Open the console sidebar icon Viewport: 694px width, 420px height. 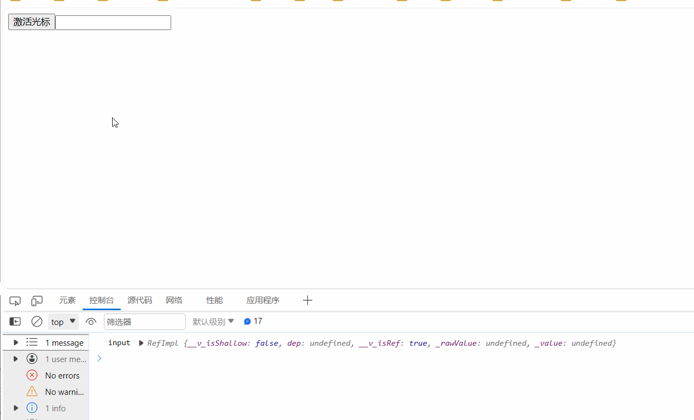(x=14, y=321)
